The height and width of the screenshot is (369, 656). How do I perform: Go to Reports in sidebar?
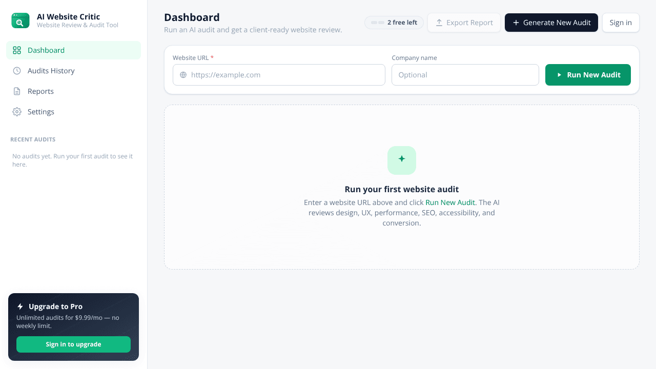73,91
